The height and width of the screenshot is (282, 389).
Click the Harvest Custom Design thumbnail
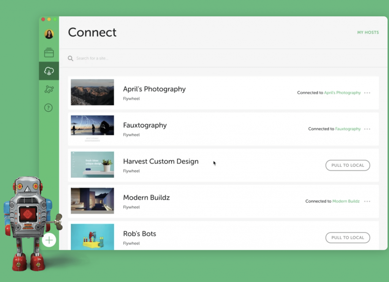pyautogui.click(x=92, y=164)
